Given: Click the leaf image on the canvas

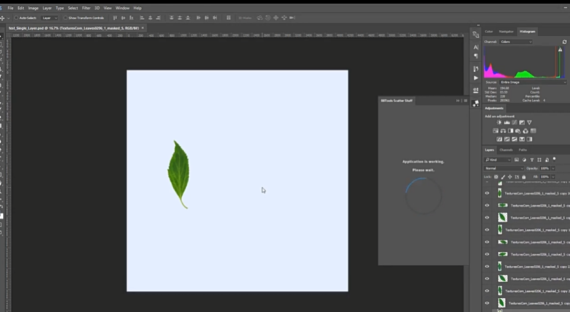Looking at the screenshot, I should point(178,172).
